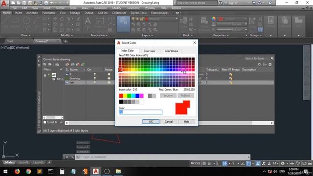The image size is (313, 176).
Task: Check the Invert filter checkbox
Action: (45, 122)
